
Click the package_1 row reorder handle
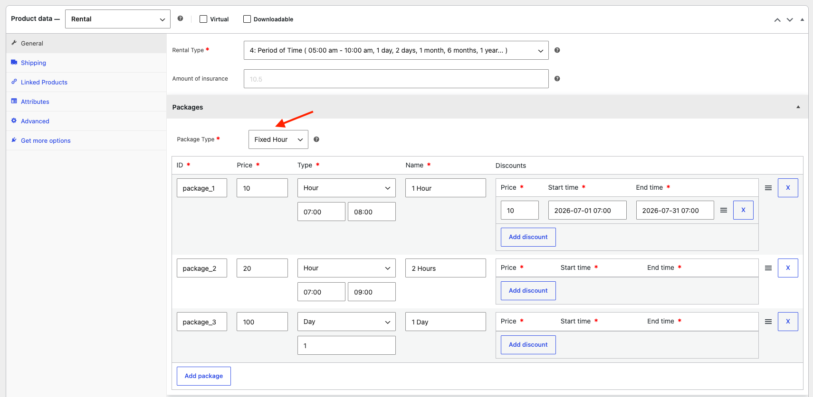tap(768, 188)
